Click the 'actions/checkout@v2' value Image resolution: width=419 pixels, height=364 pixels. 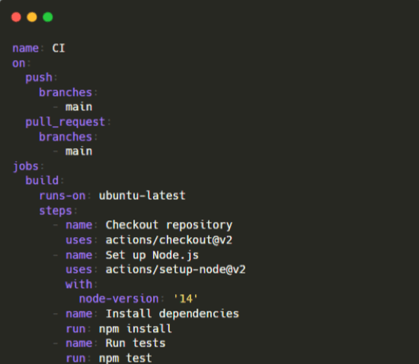tap(169, 240)
